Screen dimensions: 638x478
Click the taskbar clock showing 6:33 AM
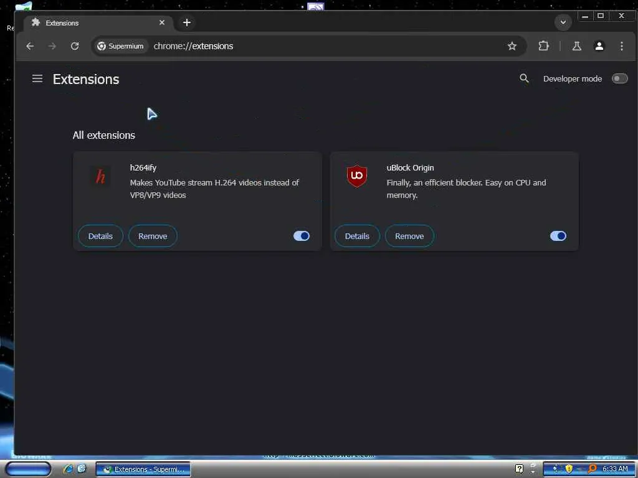pyautogui.click(x=615, y=469)
